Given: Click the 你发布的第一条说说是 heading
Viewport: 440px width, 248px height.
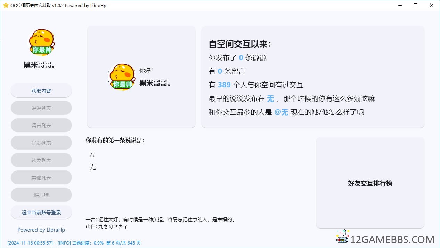Looking at the screenshot, I should click(115, 141).
